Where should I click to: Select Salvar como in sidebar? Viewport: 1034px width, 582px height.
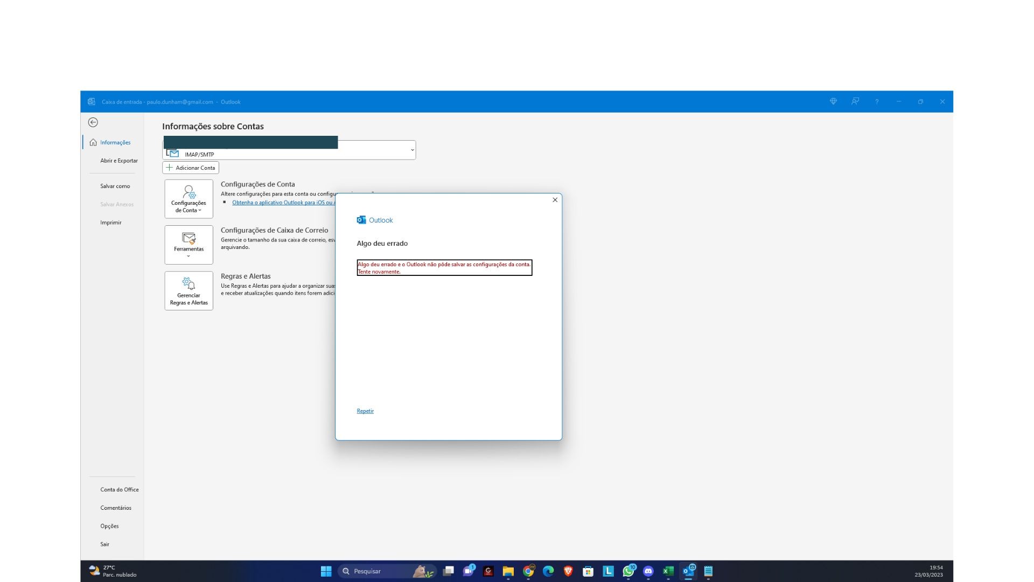click(115, 186)
